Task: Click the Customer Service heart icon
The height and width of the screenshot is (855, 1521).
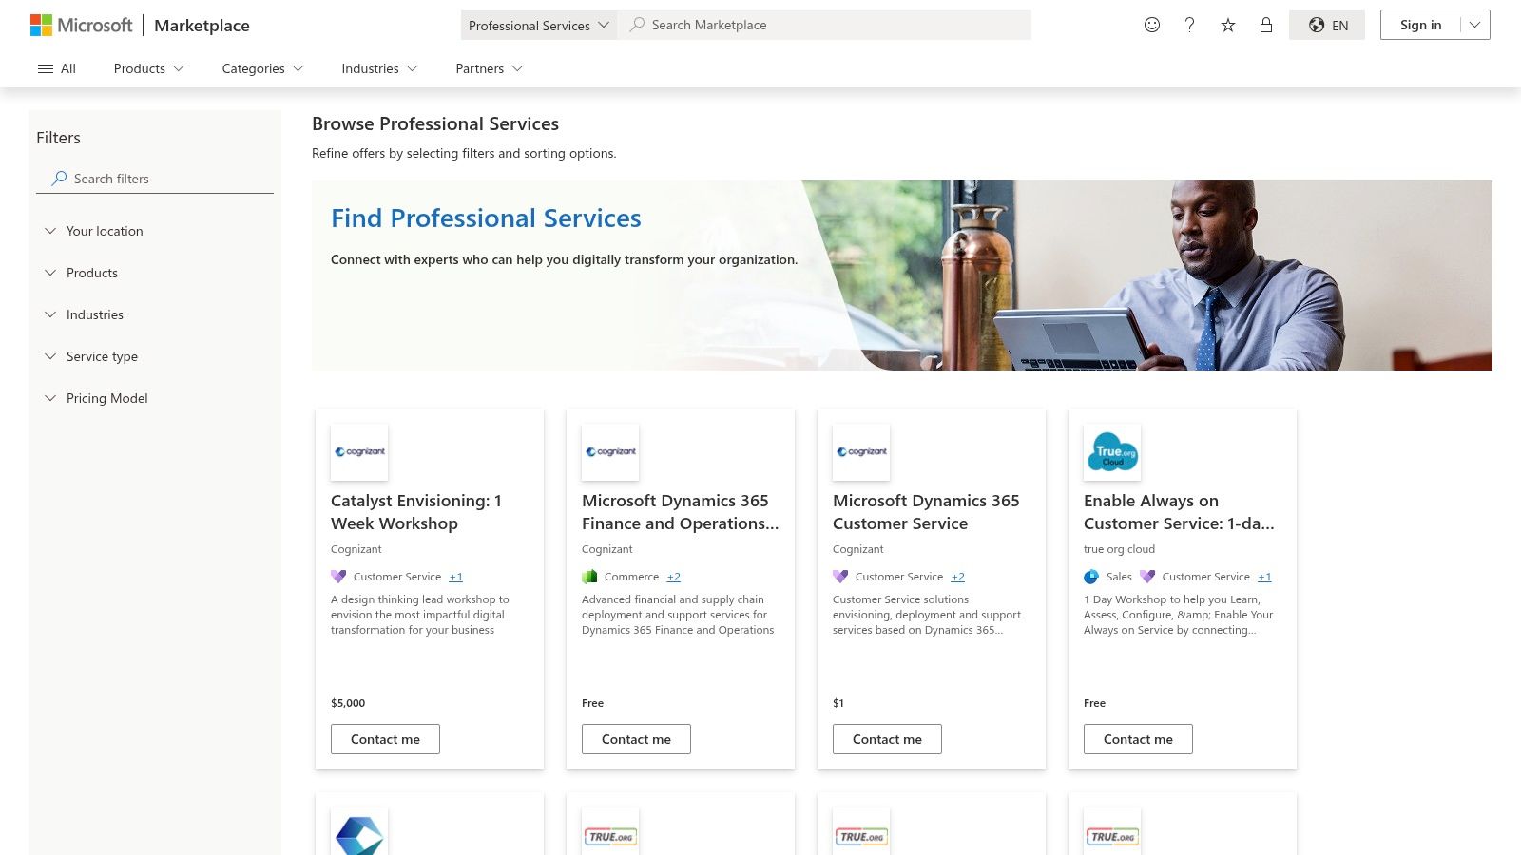Action: pyautogui.click(x=338, y=577)
